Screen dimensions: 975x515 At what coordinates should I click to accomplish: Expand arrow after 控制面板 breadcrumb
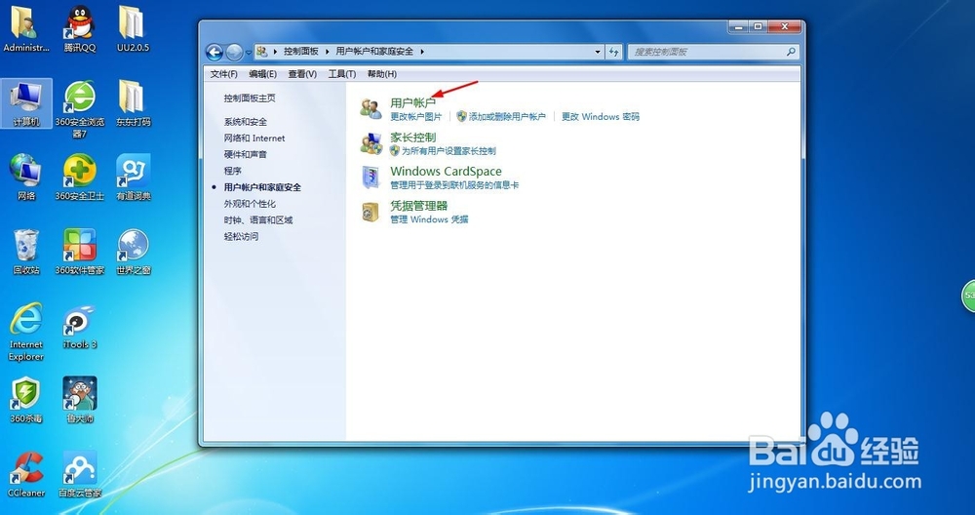[x=327, y=52]
